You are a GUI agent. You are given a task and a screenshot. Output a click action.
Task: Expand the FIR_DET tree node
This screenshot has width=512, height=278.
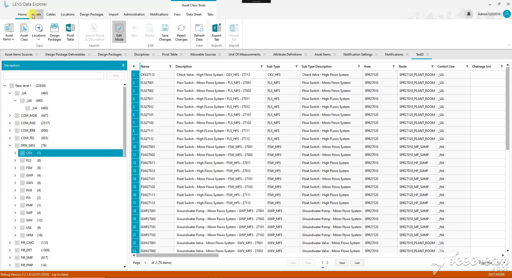pyautogui.click(x=10, y=250)
